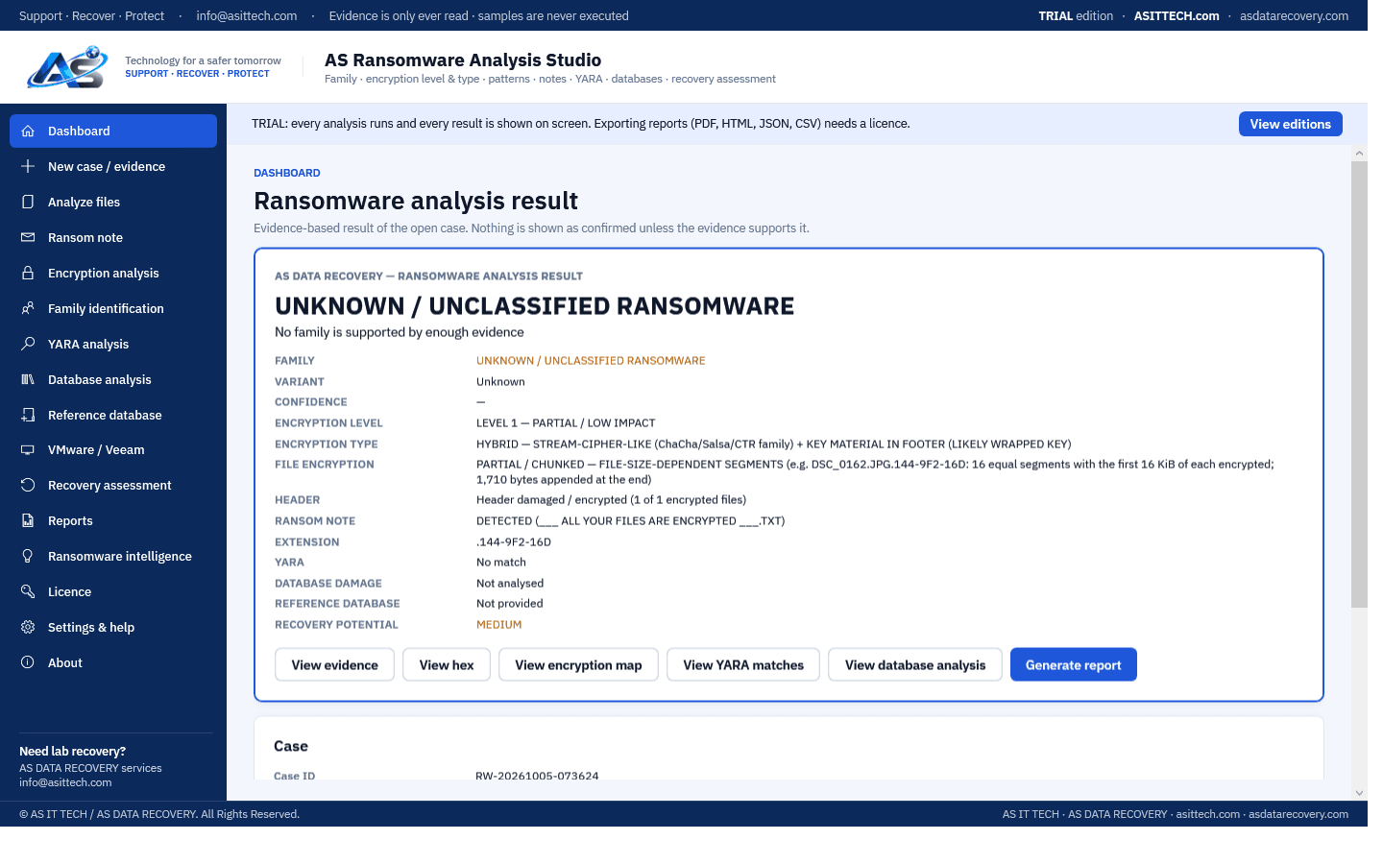The height and width of the screenshot is (864, 1383).
Task: Click the AS logo in header
Action: pyautogui.click(x=67, y=67)
